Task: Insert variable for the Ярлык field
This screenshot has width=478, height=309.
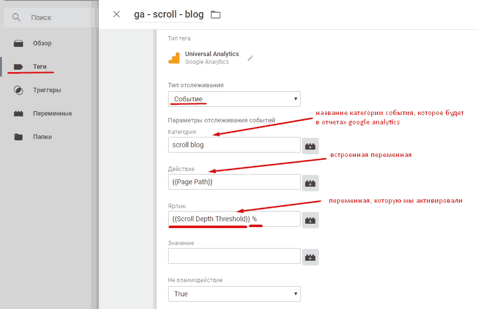Action: [x=310, y=220]
